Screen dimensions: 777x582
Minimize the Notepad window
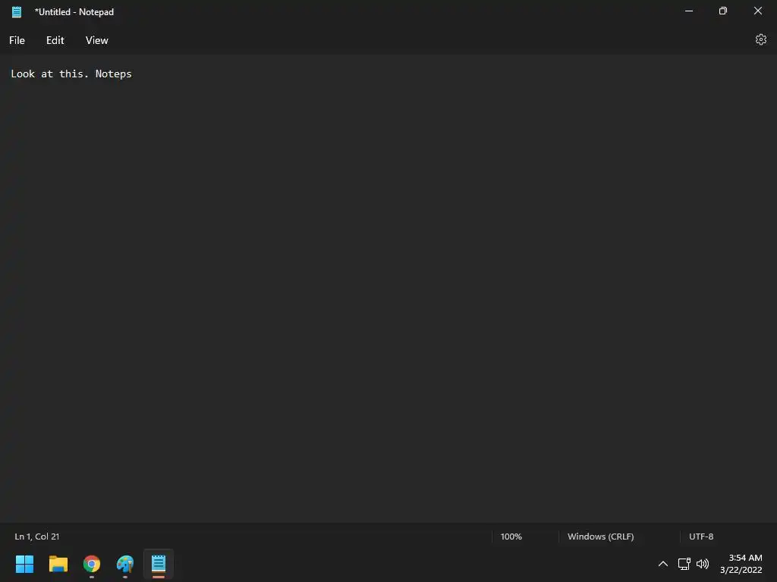689,11
